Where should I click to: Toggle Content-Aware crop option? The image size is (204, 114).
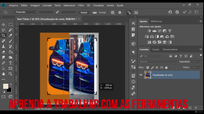[x=136, y=12]
